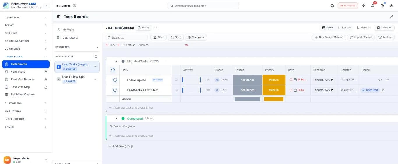
Task: Open comments for Feedback call with him
Action: [x=176, y=90]
